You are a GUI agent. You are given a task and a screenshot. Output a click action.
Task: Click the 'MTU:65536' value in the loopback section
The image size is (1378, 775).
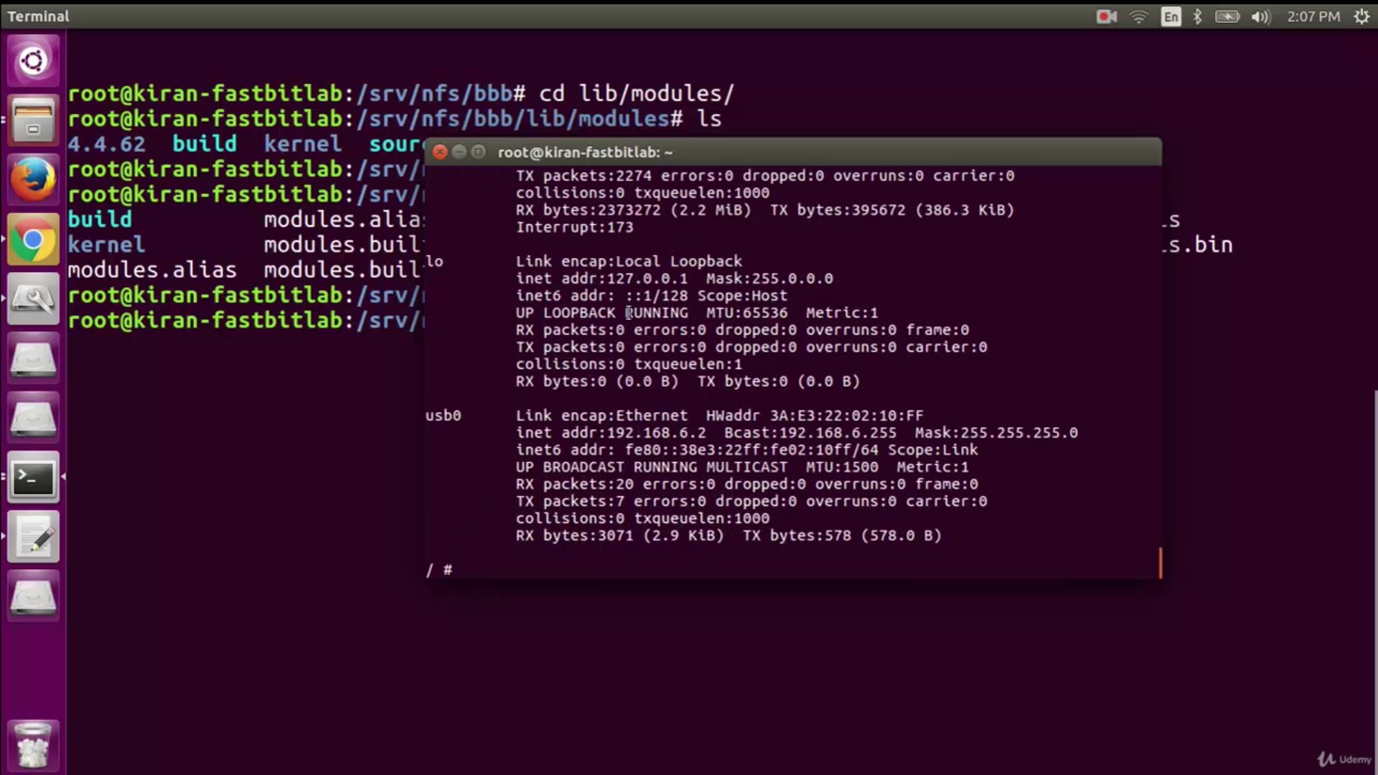click(x=746, y=313)
